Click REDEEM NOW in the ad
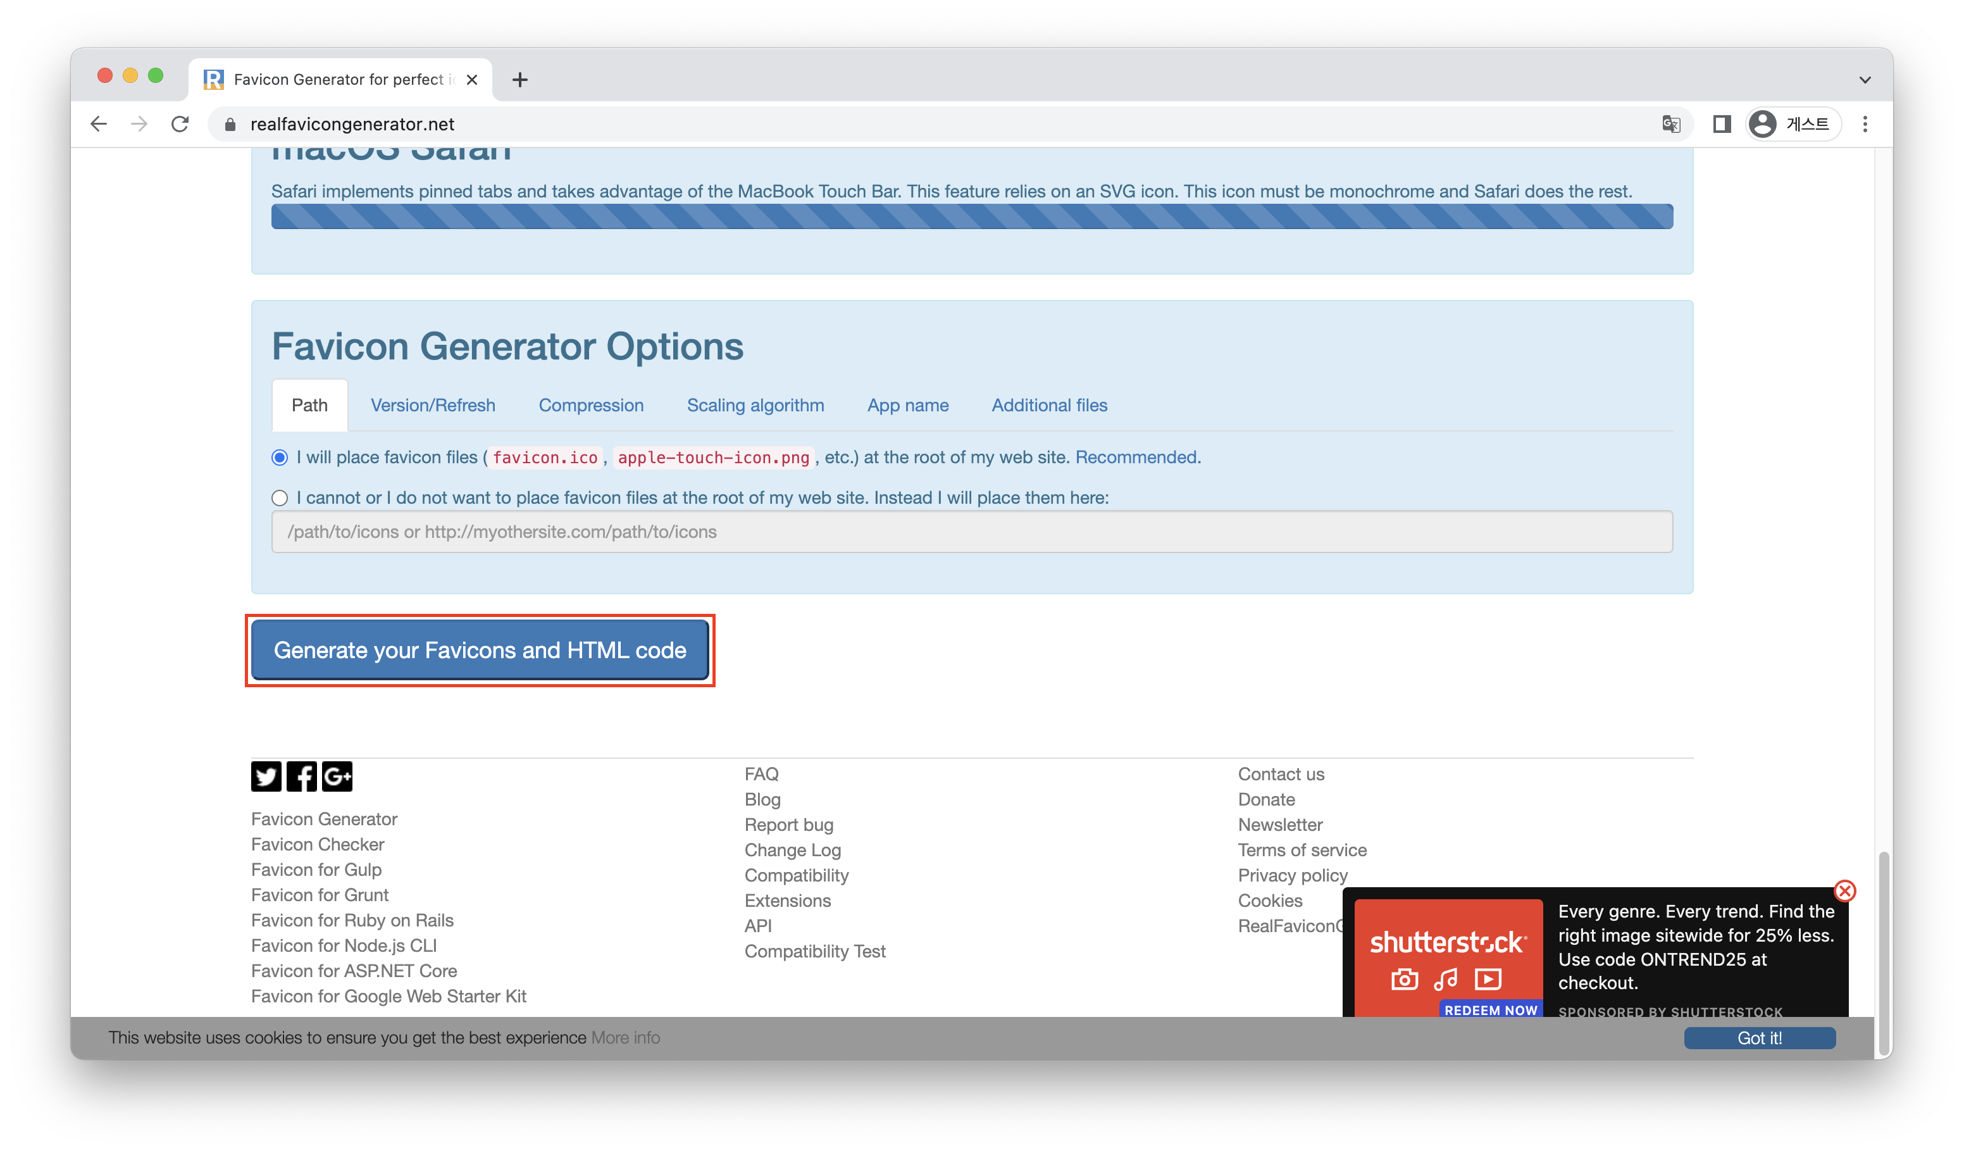1964x1153 pixels. click(1490, 1009)
